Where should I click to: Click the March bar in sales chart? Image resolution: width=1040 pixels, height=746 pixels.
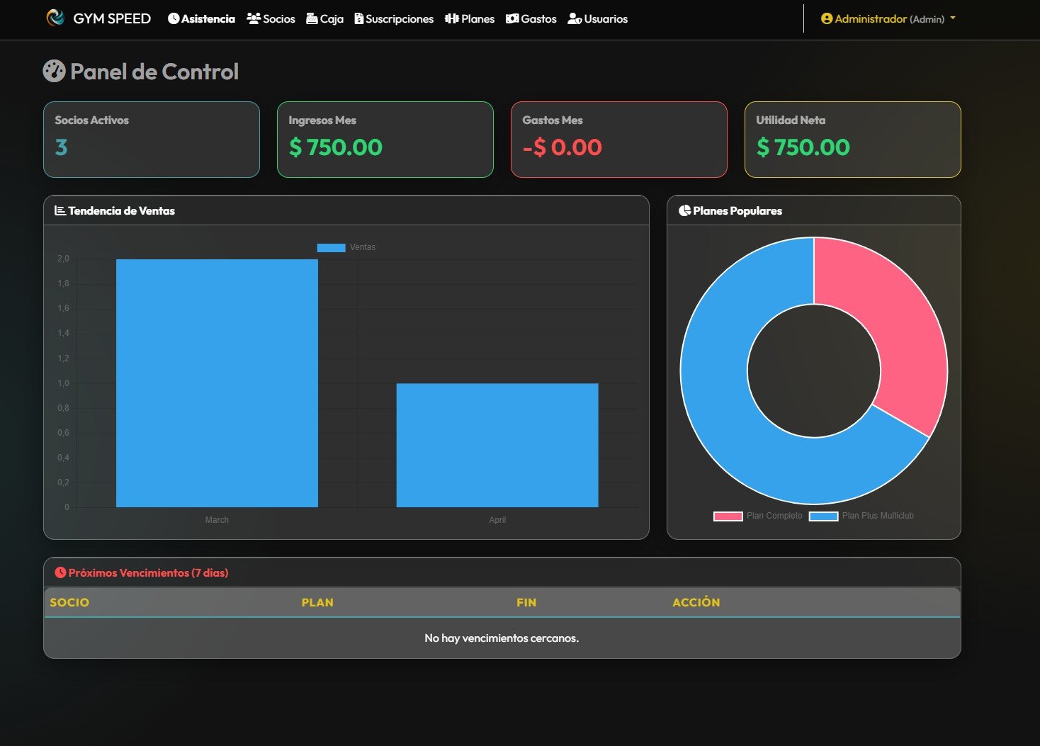(x=217, y=383)
